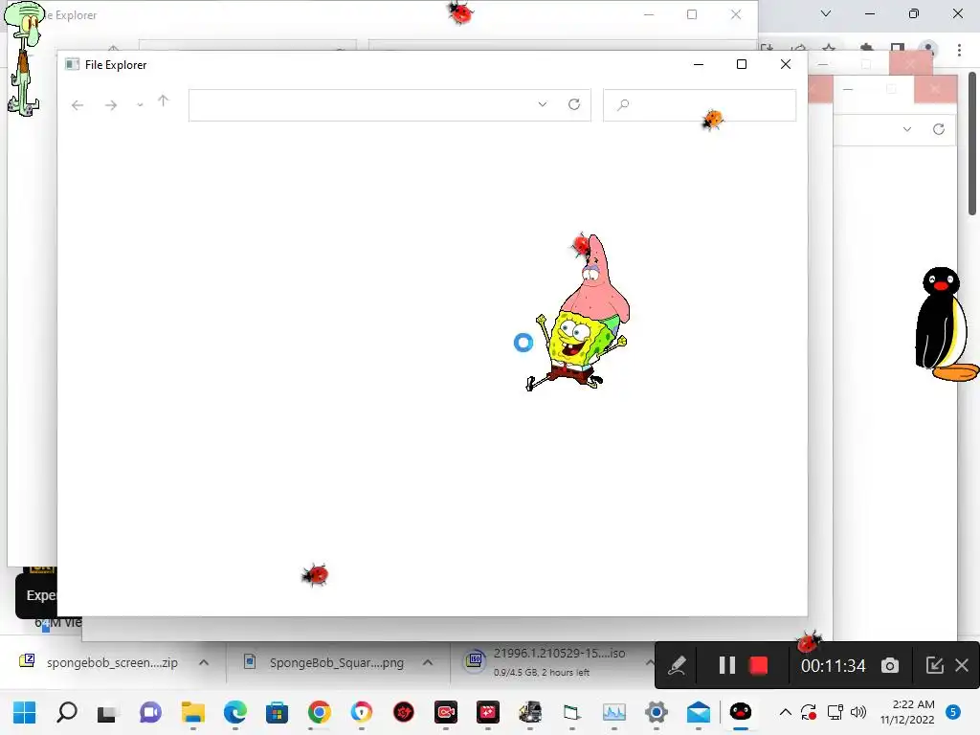The width and height of the screenshot is (980, 735).
Task: Maximize the front File Explorer window
Action: click(742, 64)
